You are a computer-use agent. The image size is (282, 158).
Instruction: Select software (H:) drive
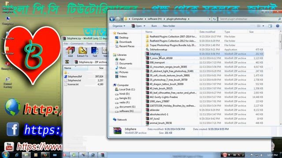point(126,111)
